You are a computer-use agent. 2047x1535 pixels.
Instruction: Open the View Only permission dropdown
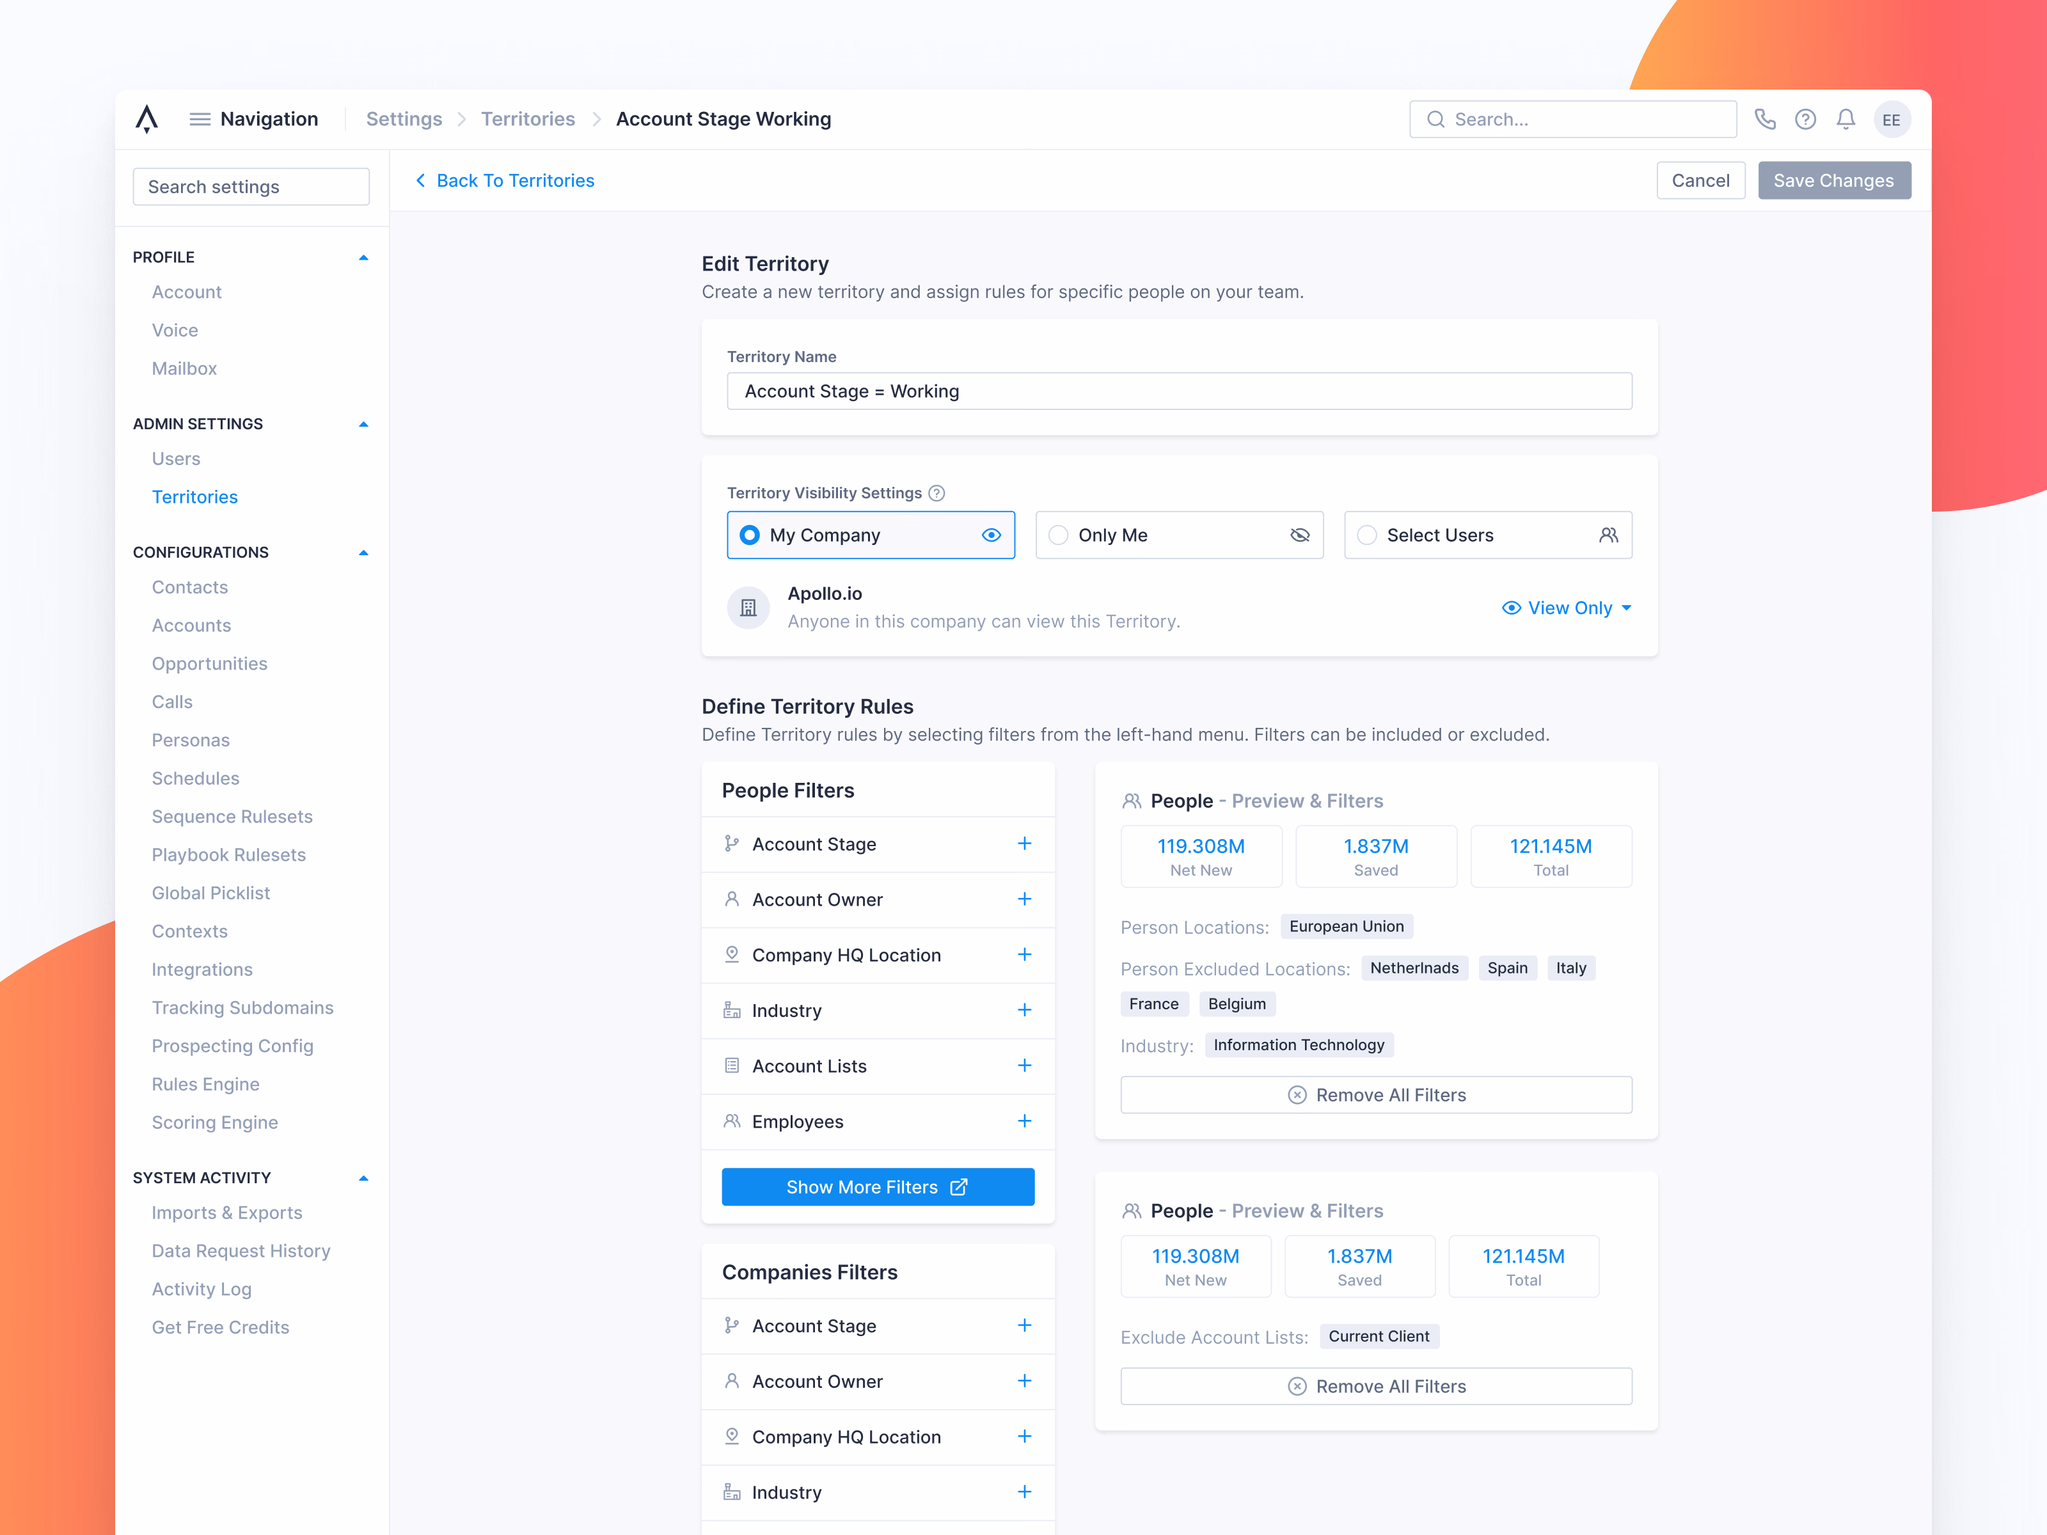[x=1566, y=608]
